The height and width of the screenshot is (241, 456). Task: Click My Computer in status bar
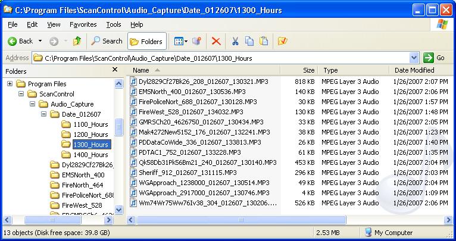pos(389,233)
